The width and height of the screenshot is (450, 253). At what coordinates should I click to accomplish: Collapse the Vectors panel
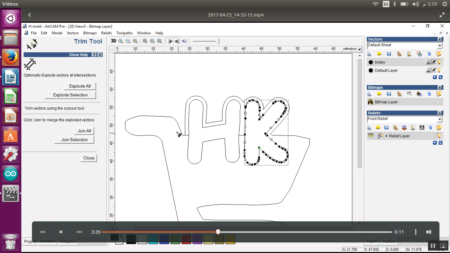click(x=440, y=39)
